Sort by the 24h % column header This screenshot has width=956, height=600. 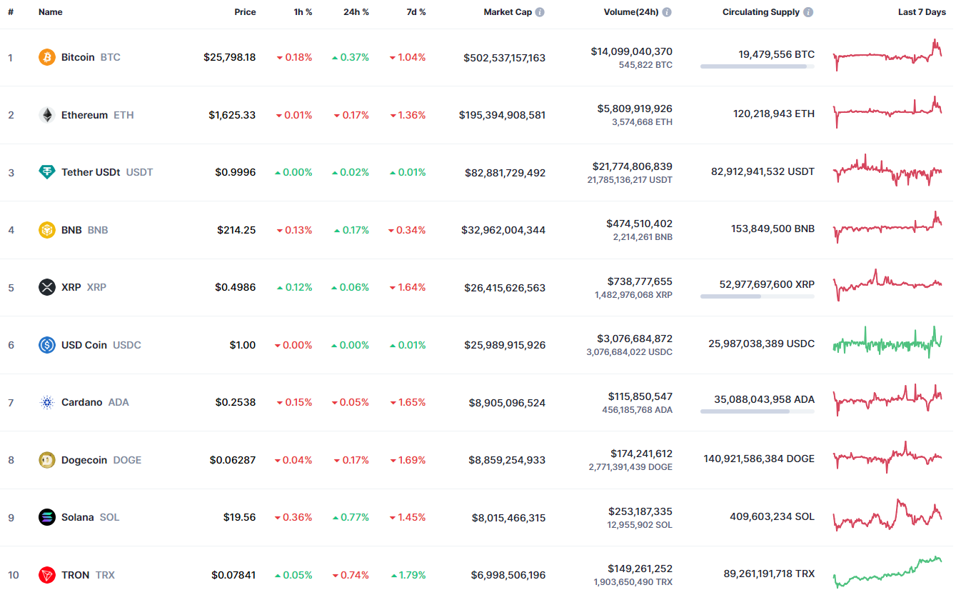pos(356,12)
